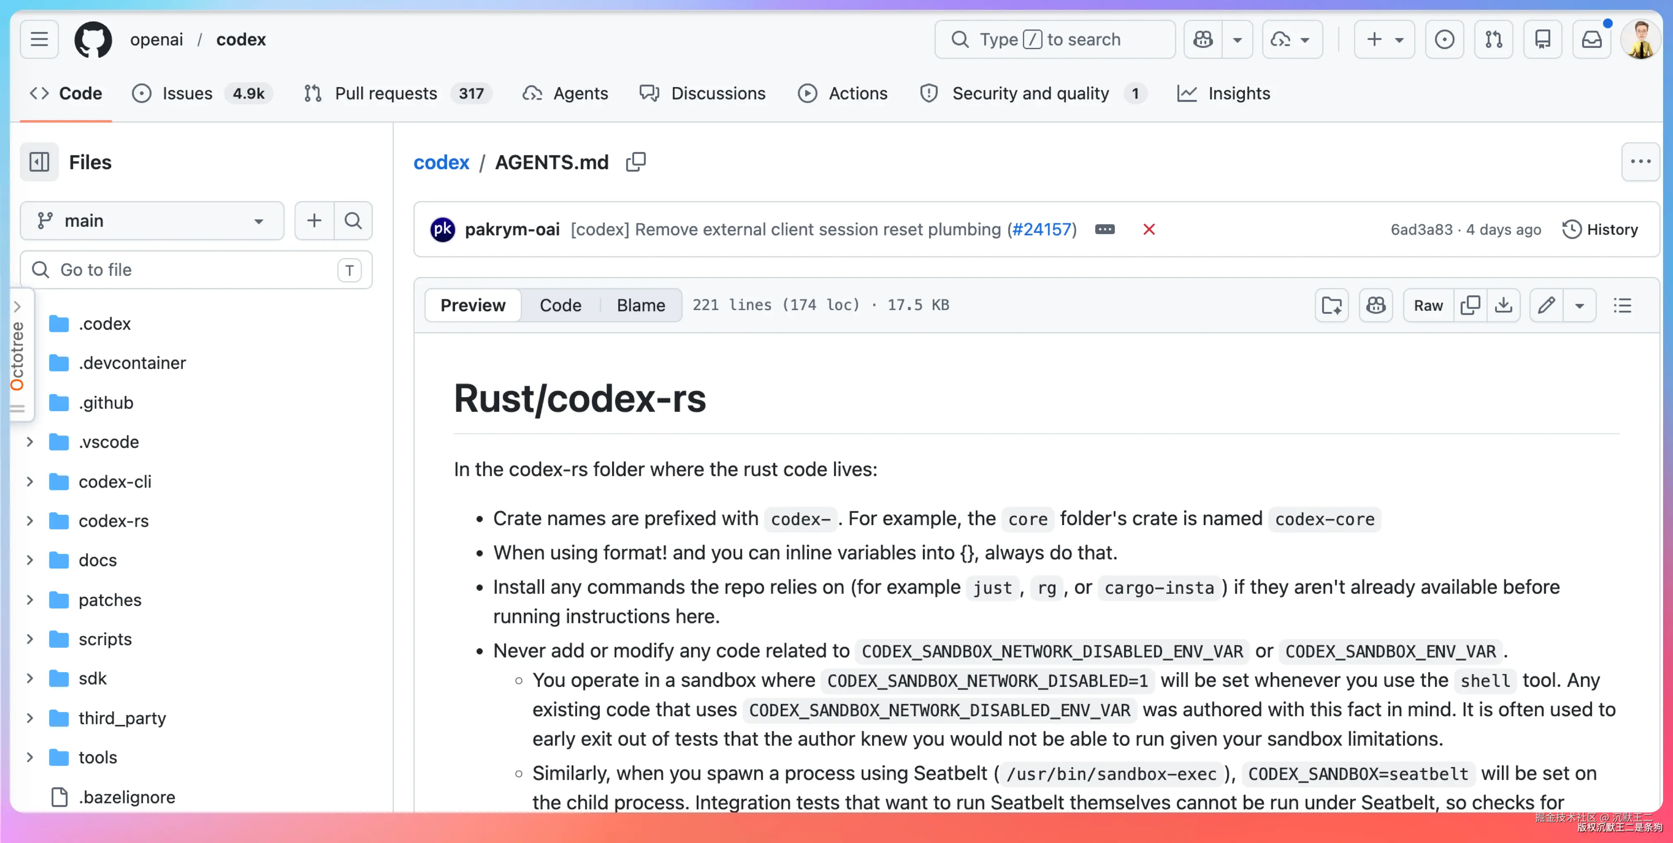Open Copilot chat icon in header
Image resolution: width=1673 pixels, height=843 pixels.
[1203, 40]
